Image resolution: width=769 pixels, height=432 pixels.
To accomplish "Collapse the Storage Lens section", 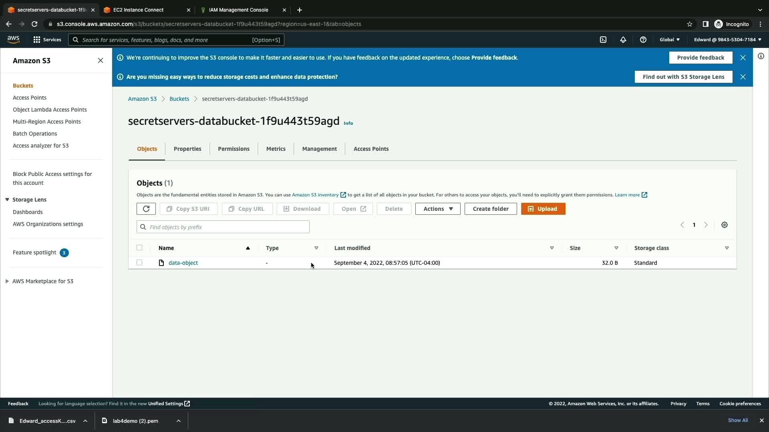I will 7,200.
